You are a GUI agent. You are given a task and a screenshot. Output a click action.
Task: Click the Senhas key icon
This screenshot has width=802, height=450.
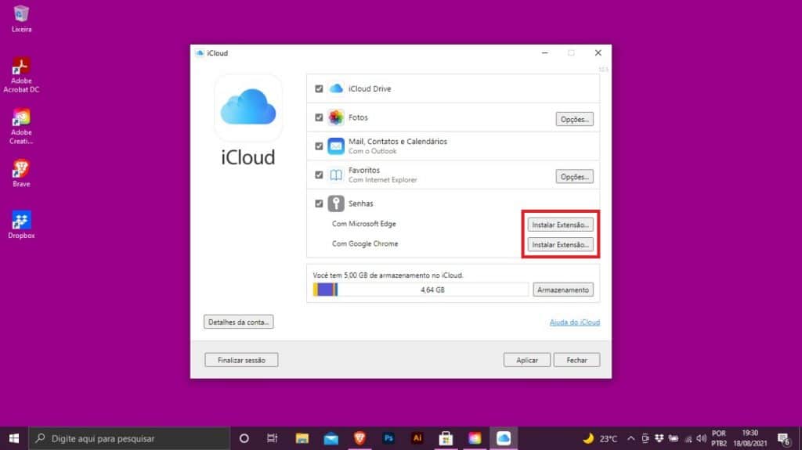point(336,203)
